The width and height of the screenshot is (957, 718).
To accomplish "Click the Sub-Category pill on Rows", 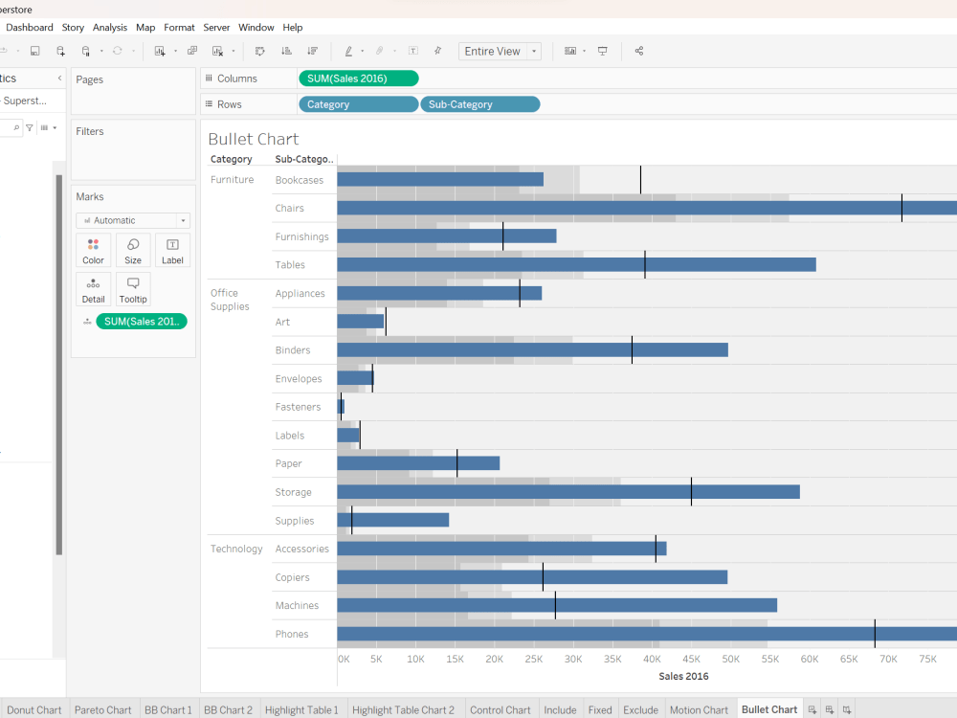I will [x=479, y=102].
